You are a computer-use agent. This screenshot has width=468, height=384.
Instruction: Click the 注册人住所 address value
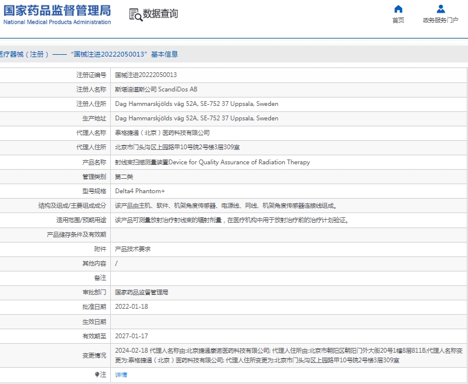[x=197, y=104]
